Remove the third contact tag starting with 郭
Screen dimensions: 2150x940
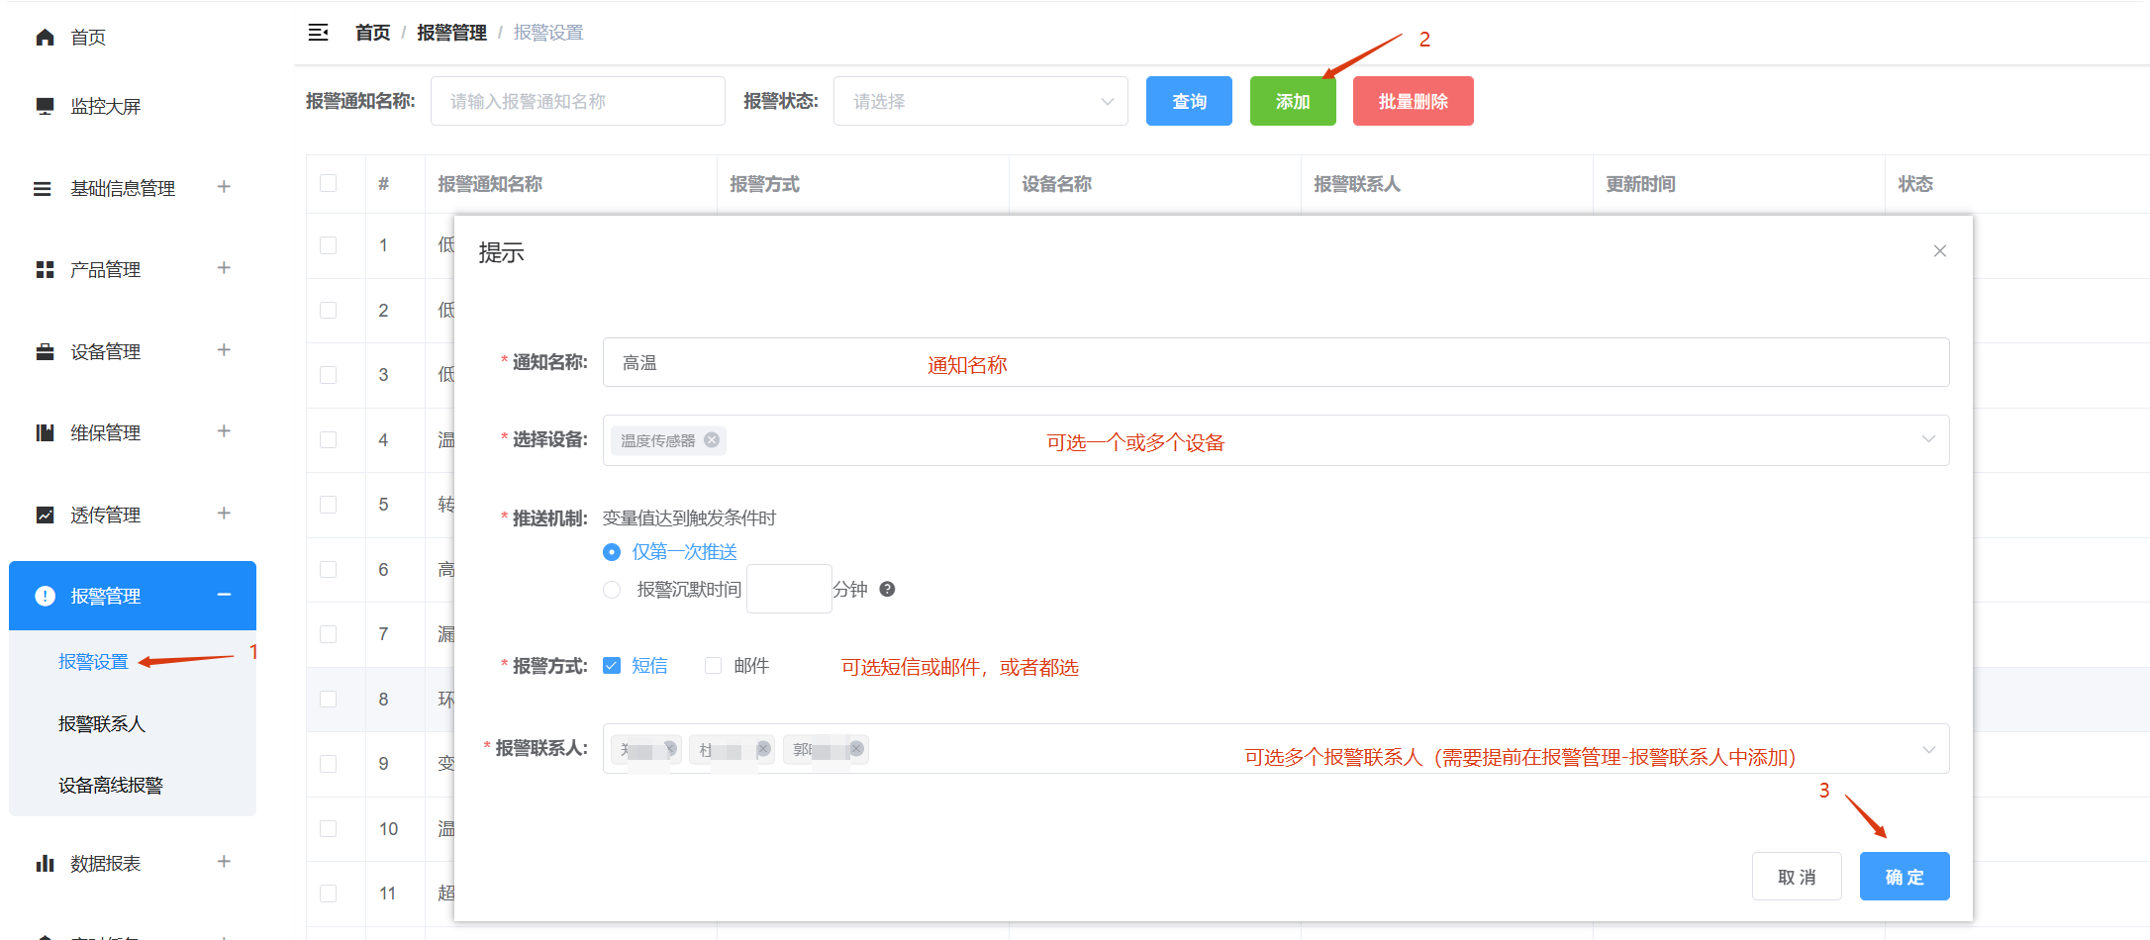pyautogui.click(x=856, y=748)
